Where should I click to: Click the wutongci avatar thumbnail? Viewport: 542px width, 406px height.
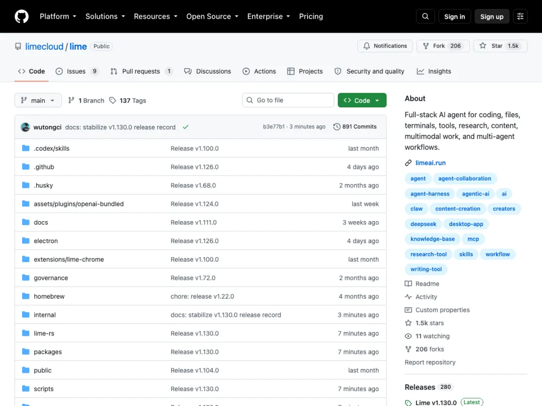click(x=25, y=127)
